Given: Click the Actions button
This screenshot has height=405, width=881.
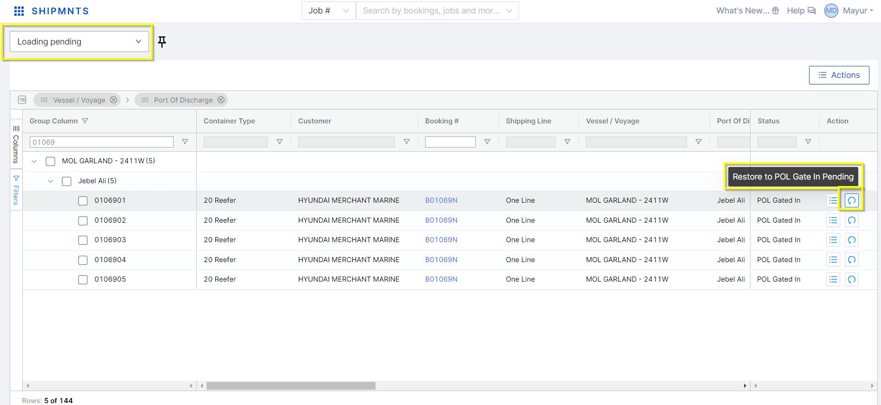Looking at the screenshot, I should (839, 75).
